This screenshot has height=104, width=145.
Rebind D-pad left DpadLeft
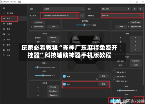[x=53, y=95]
